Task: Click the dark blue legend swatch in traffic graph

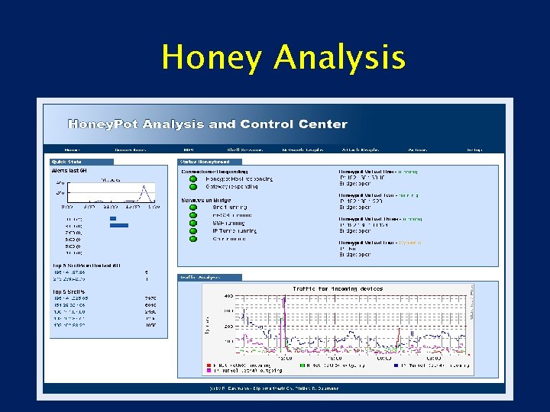Action: click(x=396, y=365)
